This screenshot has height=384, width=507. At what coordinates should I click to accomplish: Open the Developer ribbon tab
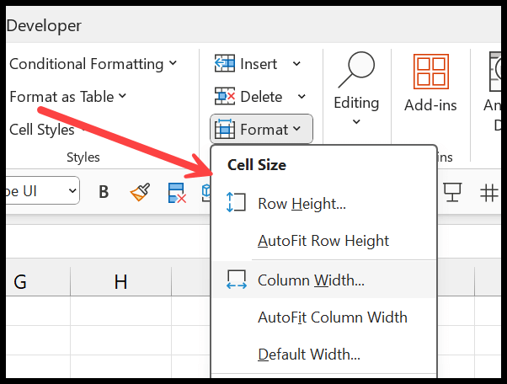pos(44,26)
